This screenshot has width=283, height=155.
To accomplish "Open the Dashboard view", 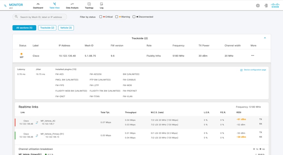I will click(38, 6).
